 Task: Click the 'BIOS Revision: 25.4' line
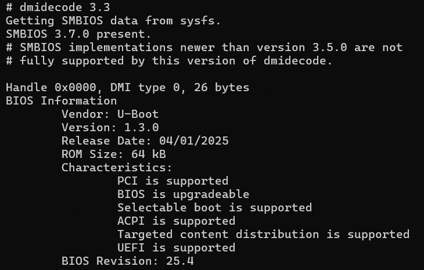pyautogui.click(x=128, y=261)
